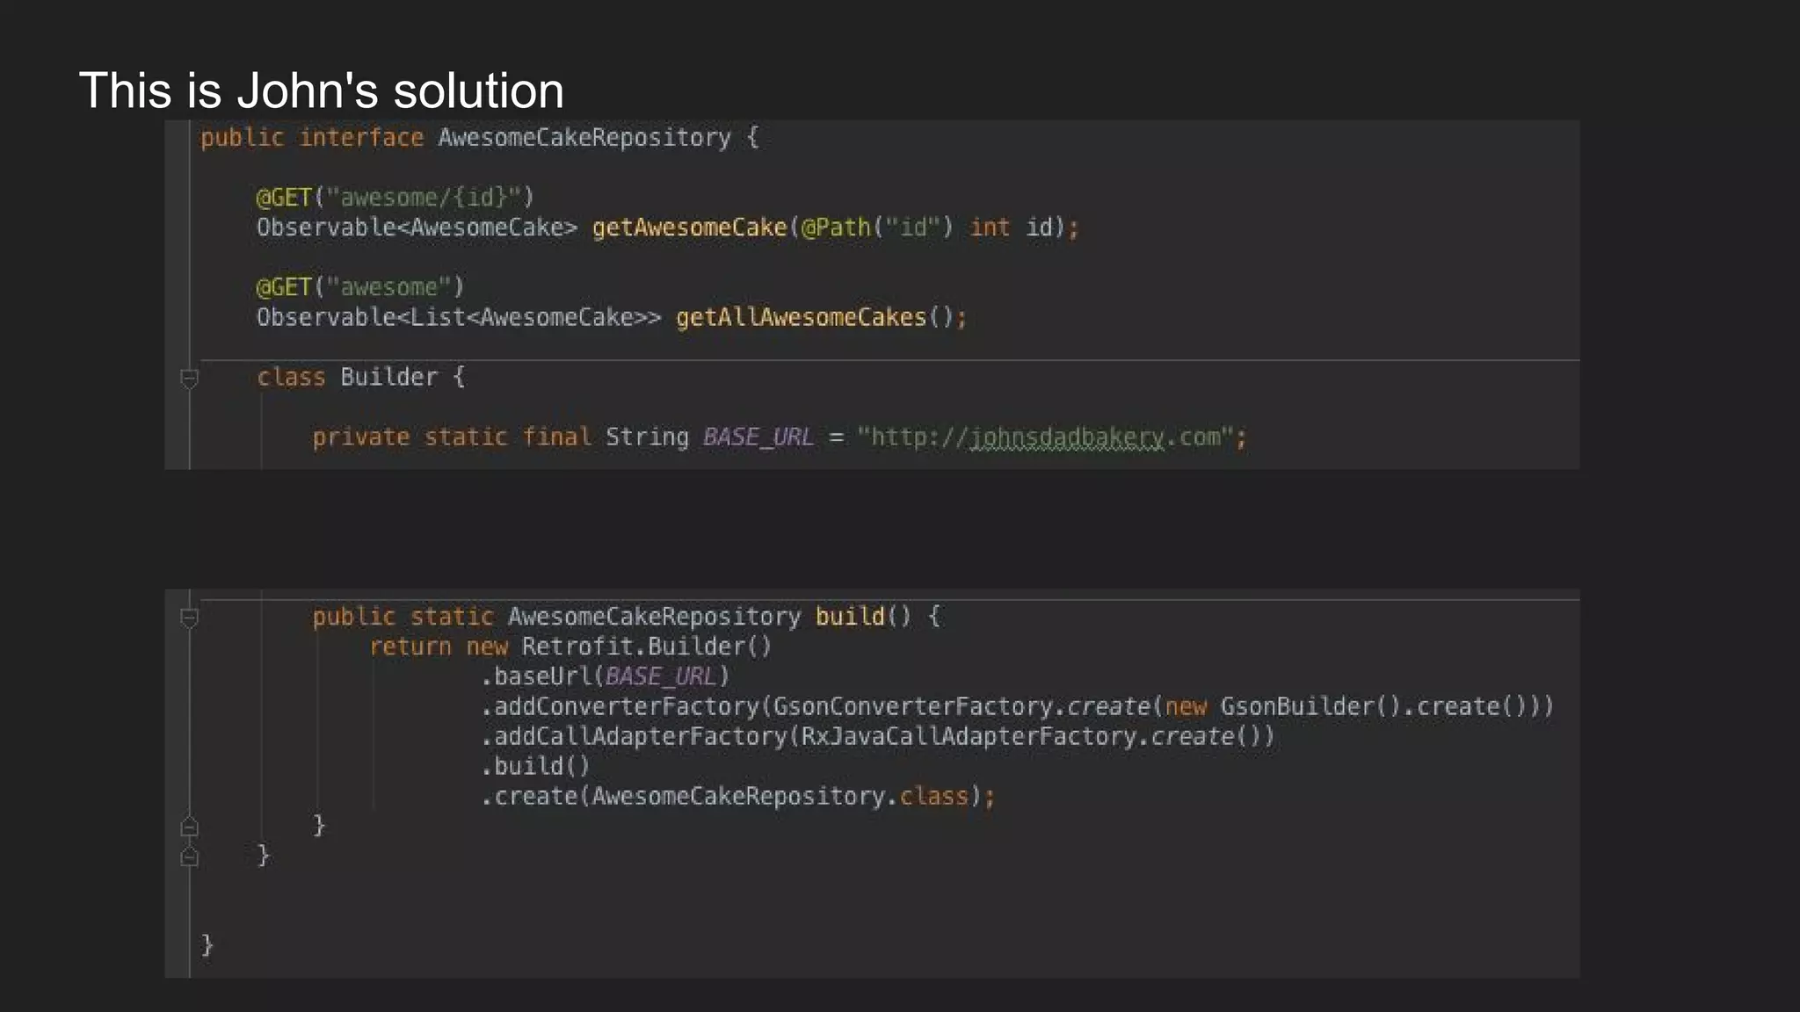The width and height of the screenshot is (1800, 1012).
Task: Click the private keyword before static
Action: coord(360,437)
